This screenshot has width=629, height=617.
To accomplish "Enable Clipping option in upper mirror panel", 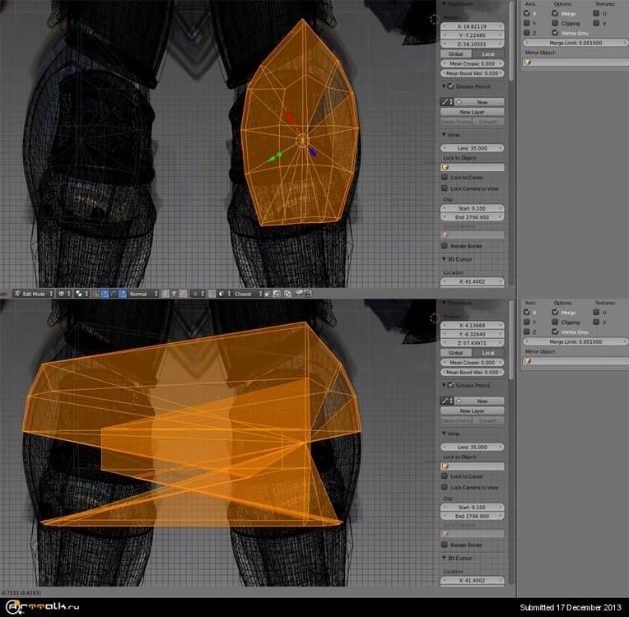I will tap(555, 23).
